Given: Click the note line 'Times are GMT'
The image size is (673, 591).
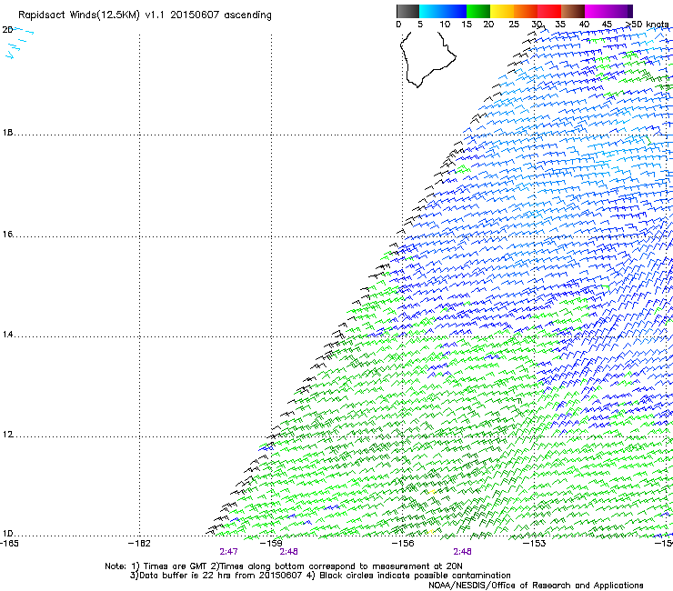Looking at the screenshot, I should tap(175, 566).
